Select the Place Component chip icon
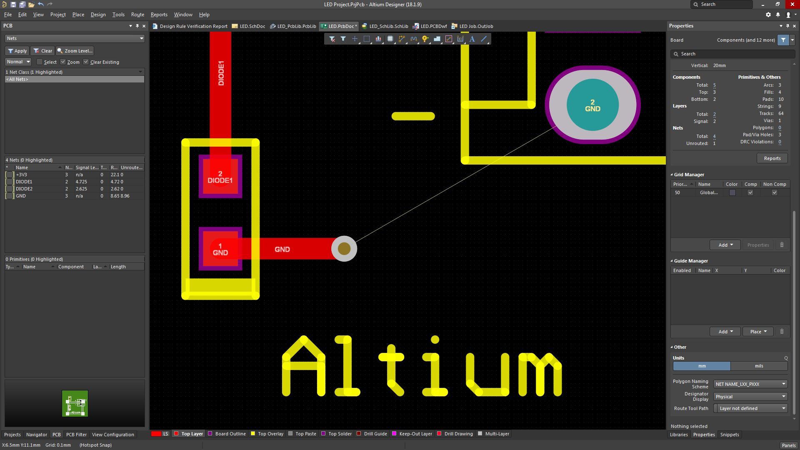The image size is (800, 450). coord(390,39)
